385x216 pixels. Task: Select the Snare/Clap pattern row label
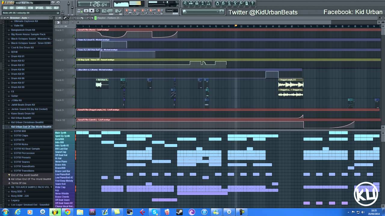point(65,152)
